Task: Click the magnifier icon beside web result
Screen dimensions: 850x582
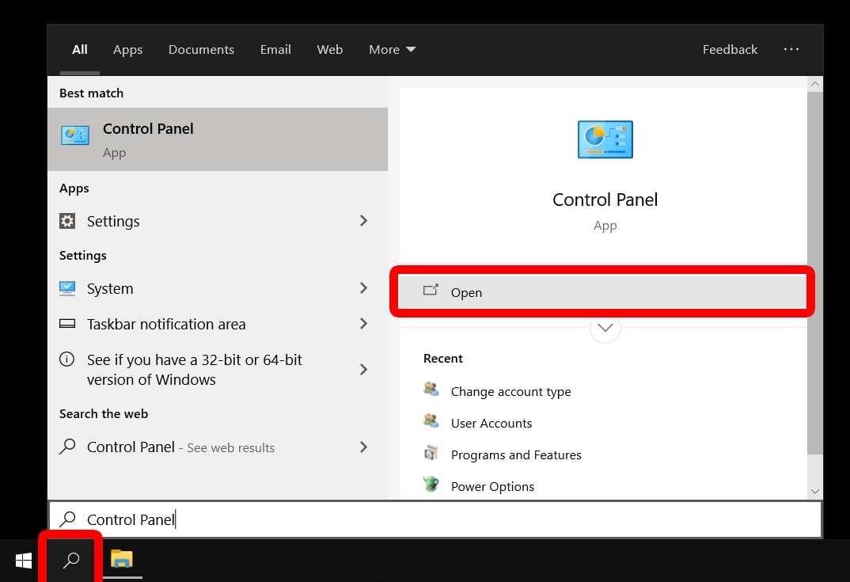Action: click(x=67, y=446)
